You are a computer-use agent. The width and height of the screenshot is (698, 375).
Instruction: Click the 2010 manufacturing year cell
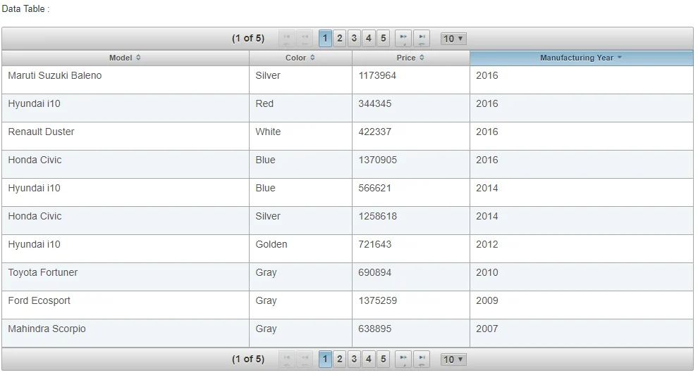click(x=582, y=277)
